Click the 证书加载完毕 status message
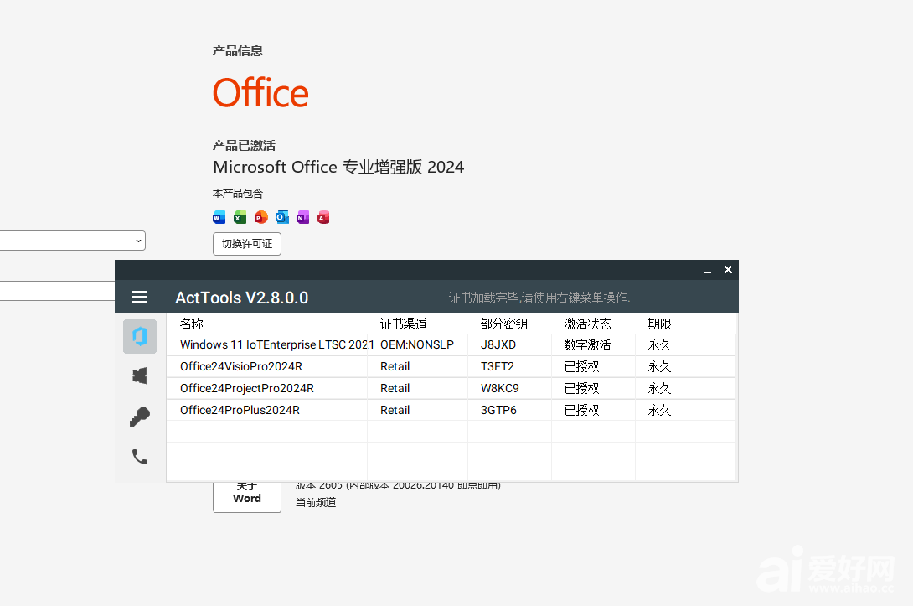 pos(539,298)
